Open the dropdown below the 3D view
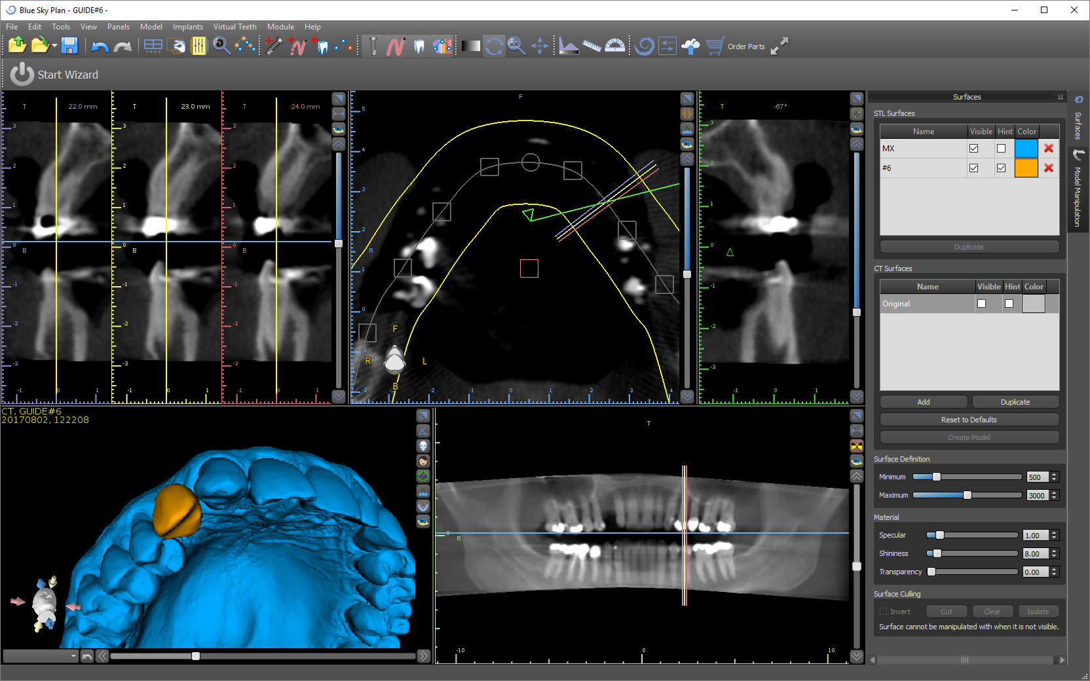The height and width of the screenshot is (681, 1090). pos(41,656)
